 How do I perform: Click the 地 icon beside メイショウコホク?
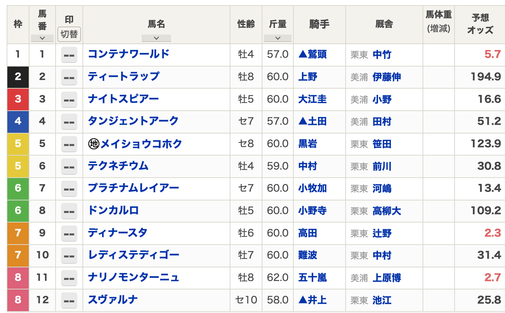point(94,144)
